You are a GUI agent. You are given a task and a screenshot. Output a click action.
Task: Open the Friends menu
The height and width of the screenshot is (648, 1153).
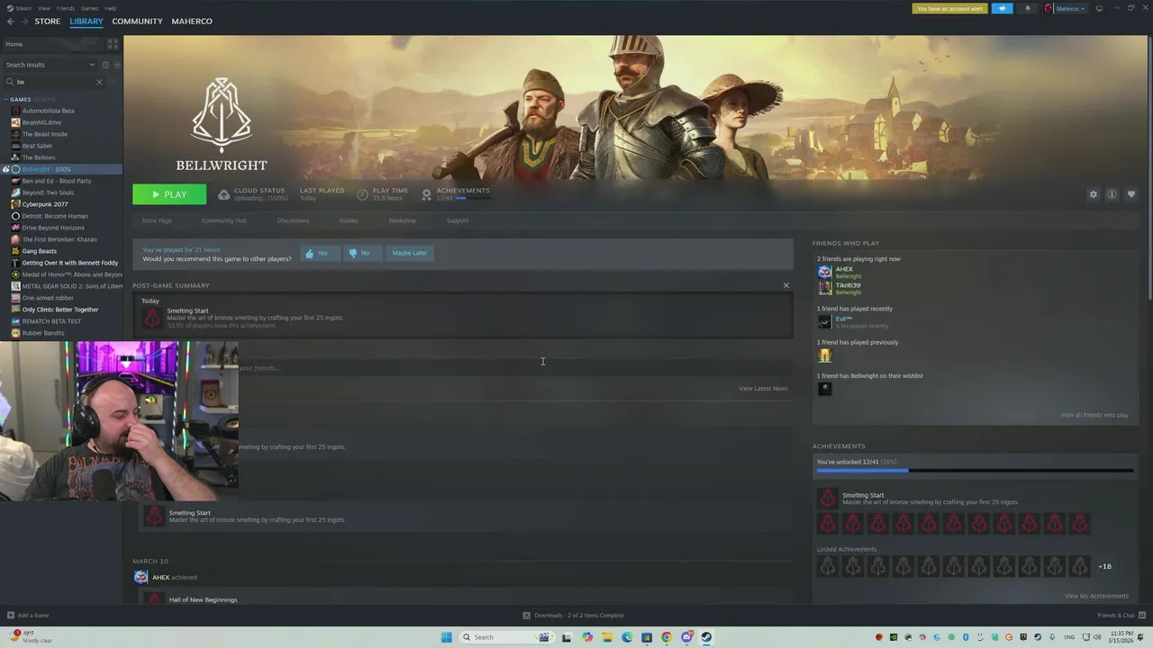(x=66, y=8)
